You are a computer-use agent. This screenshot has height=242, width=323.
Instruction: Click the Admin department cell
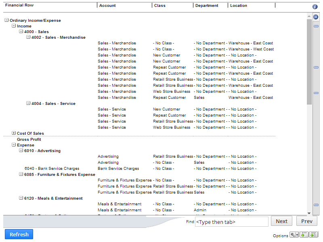pyautogui.click(x=200, y=210)
